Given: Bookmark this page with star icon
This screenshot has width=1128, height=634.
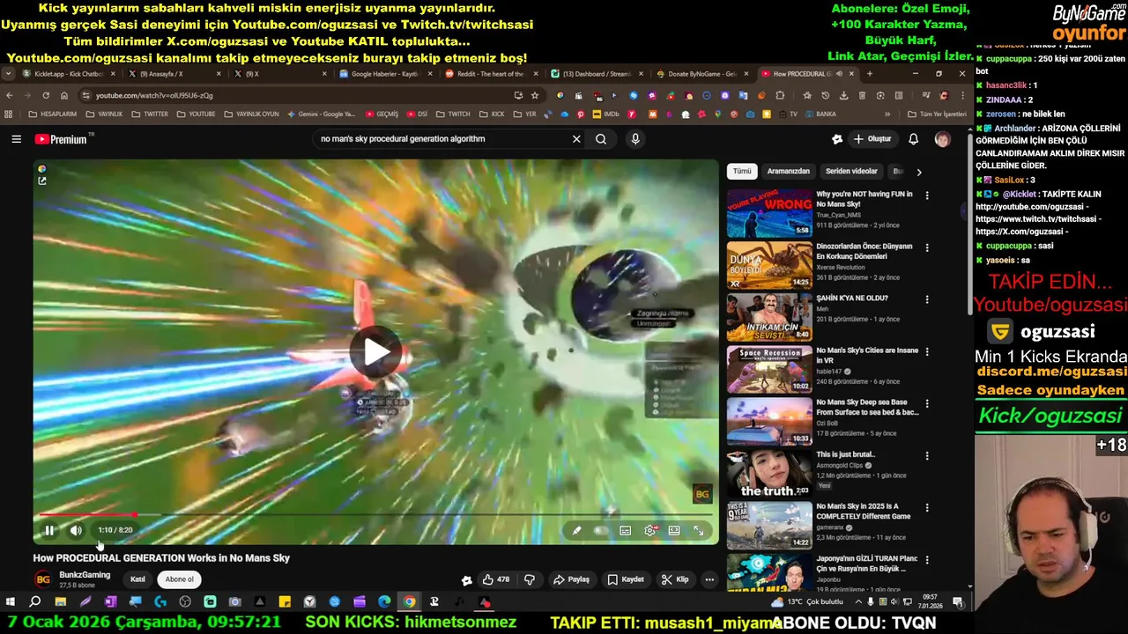Looking at the screenshot, I should pos(534,95).
